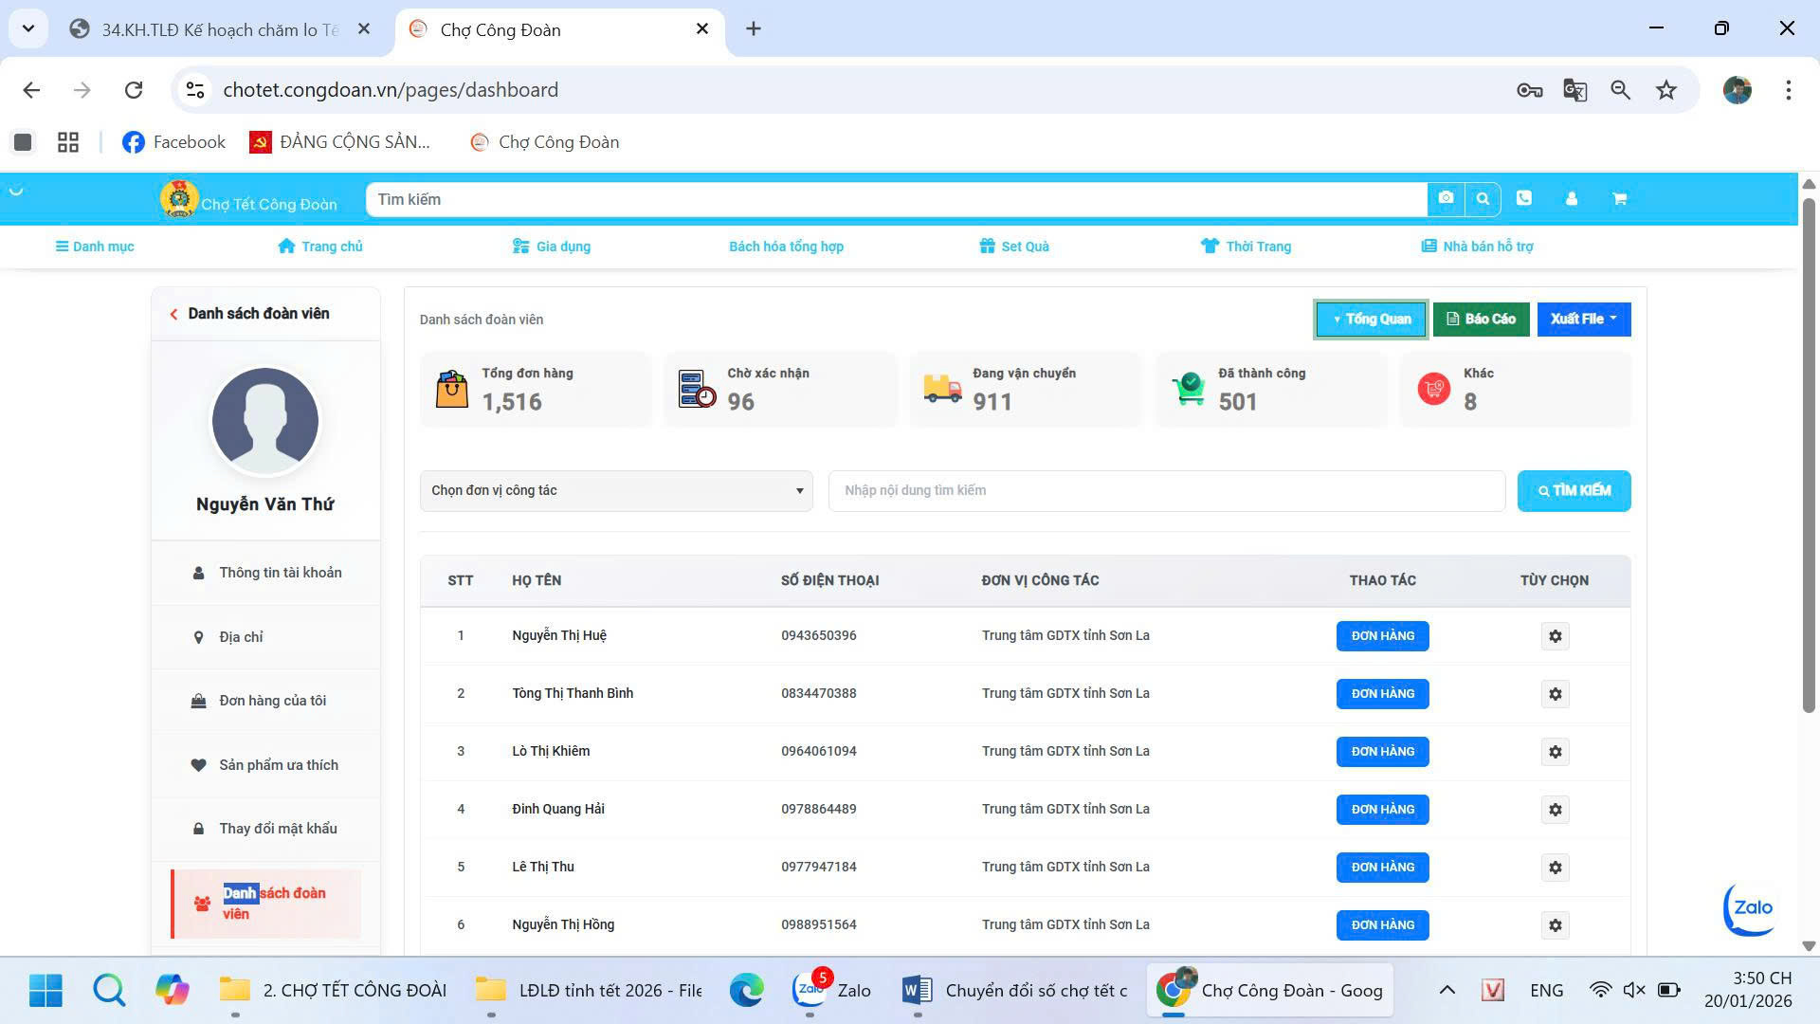
Task: Open the Zalo chat floating icon
Action: (1750, 909)
